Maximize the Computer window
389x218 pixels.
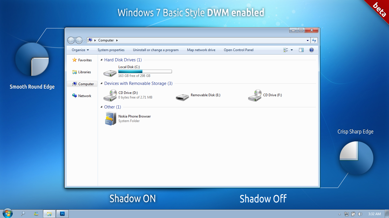(301, 30)
